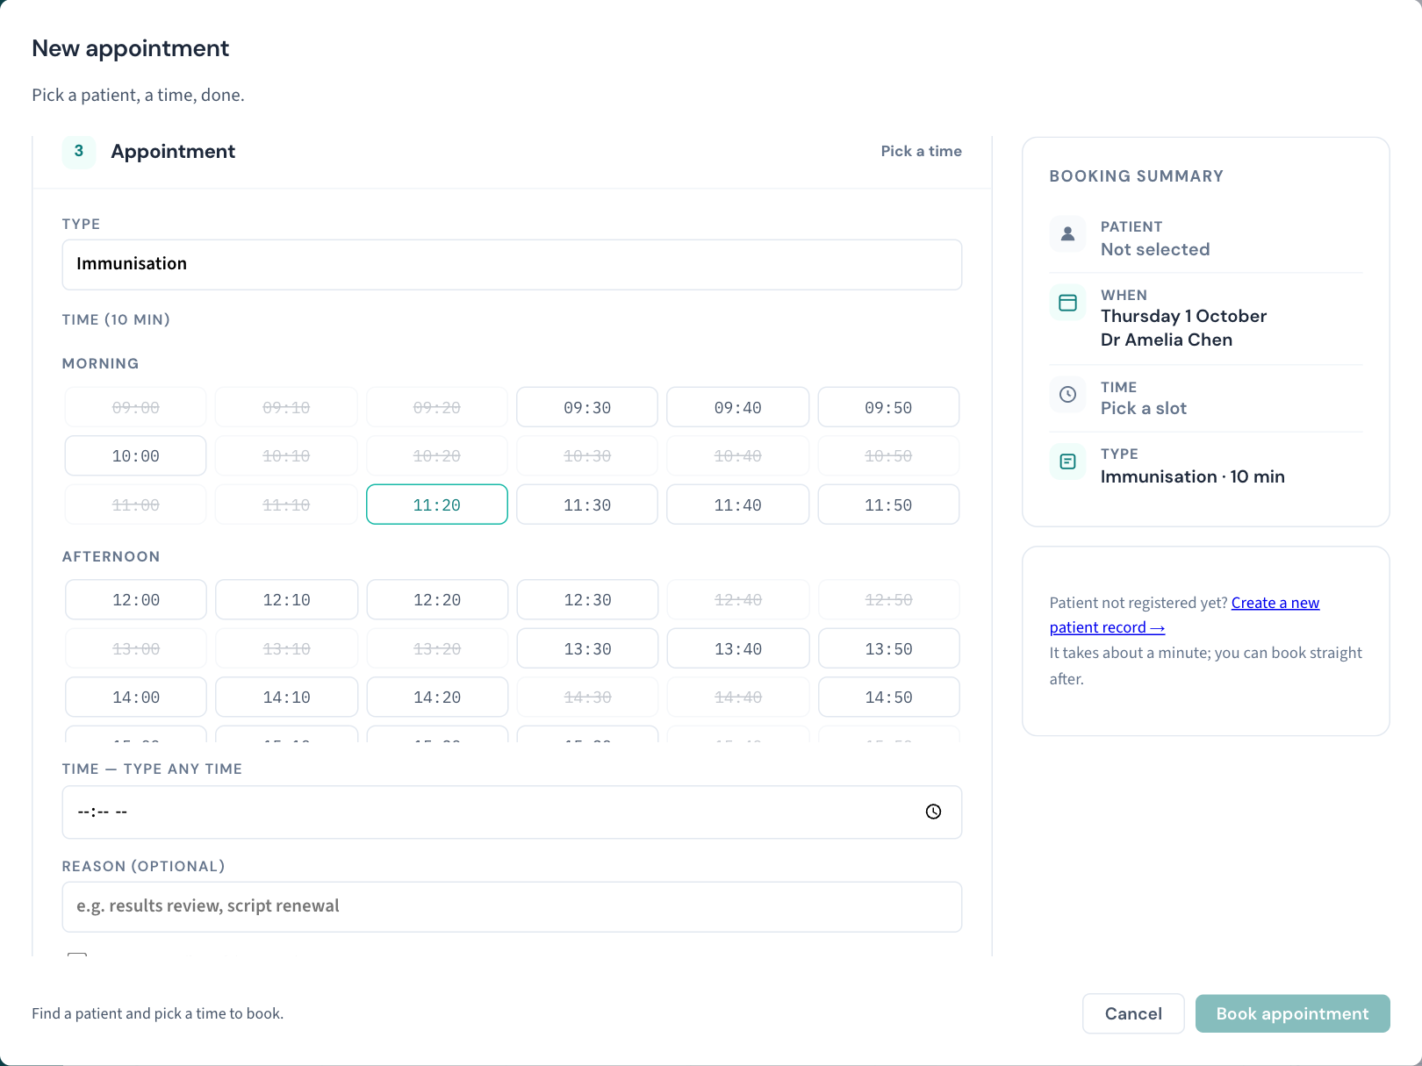
Task: Click the clock icon beside Time summary
Action: click(1067, 395)
